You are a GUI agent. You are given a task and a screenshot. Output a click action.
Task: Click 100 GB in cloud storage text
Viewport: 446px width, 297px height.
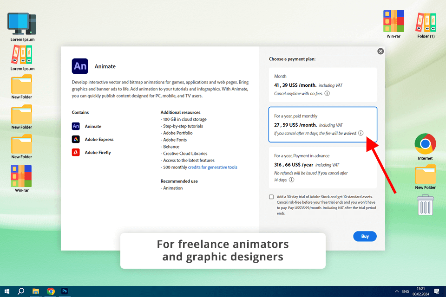tap(185, 119)
